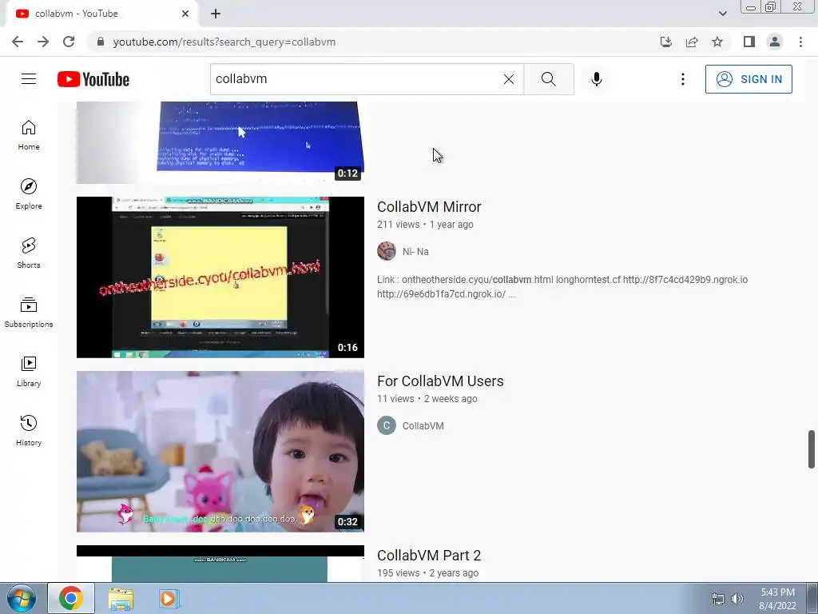Screen dimensions: 818x614
Task: Click the CollabVM Mirror description text
Action: 562,287
